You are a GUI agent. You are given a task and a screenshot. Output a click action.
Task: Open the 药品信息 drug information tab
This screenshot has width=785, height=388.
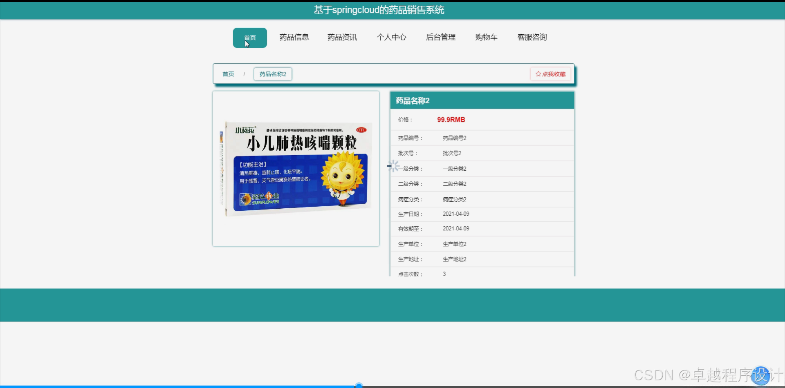(294, 37)
